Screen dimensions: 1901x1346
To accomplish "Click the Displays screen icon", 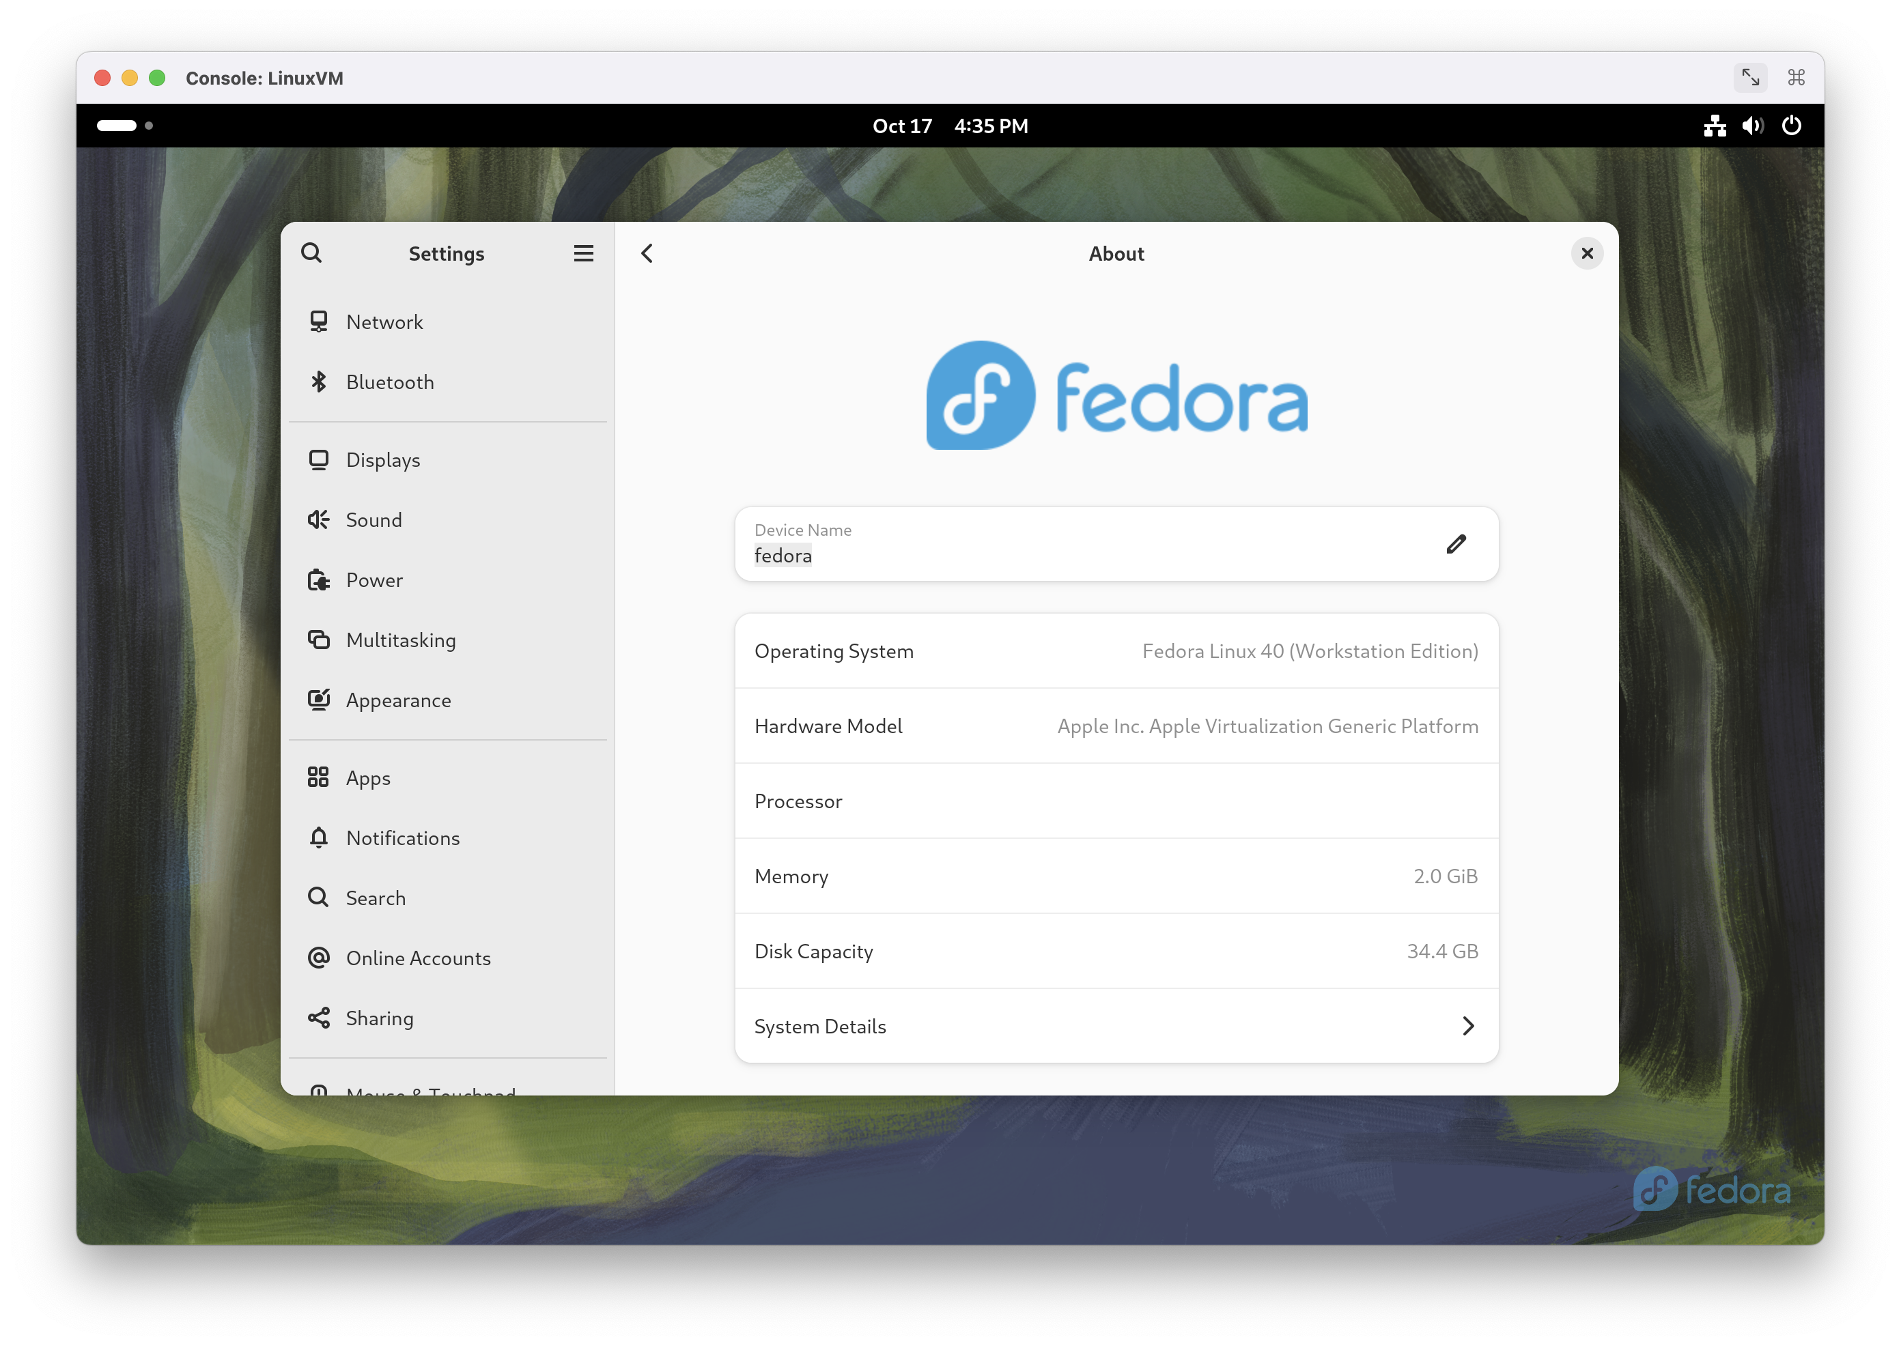I will point(318,459).
